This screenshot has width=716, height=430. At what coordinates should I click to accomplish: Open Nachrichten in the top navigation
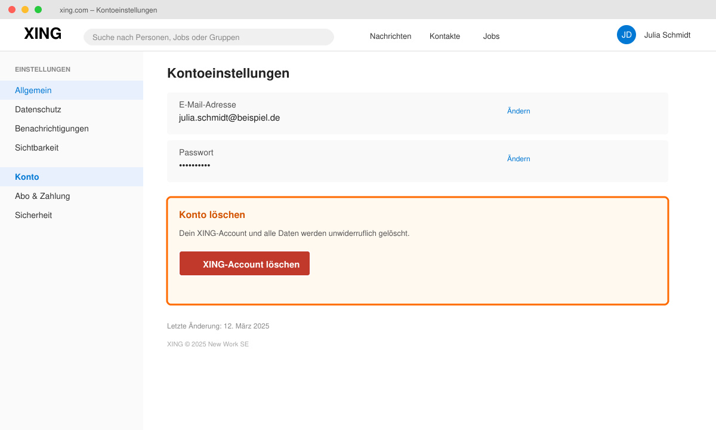tap(390, 36)
